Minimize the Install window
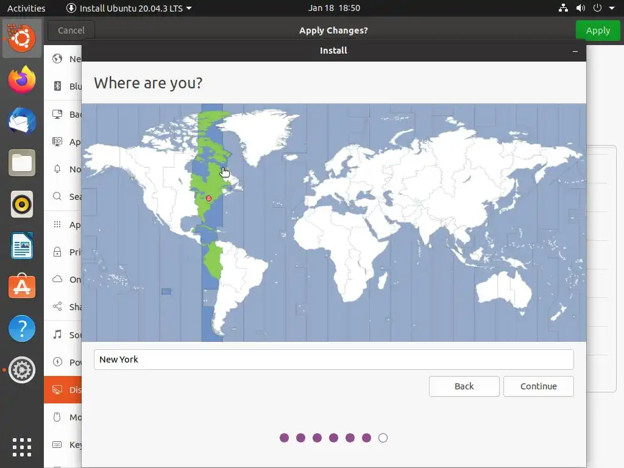624x468 pixels. pos(575,51)
